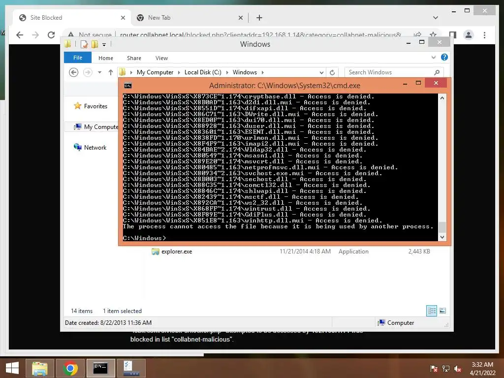Click Not secure warning icon
The width and height of the screenshot is (504, 378).
click(71, 34)
